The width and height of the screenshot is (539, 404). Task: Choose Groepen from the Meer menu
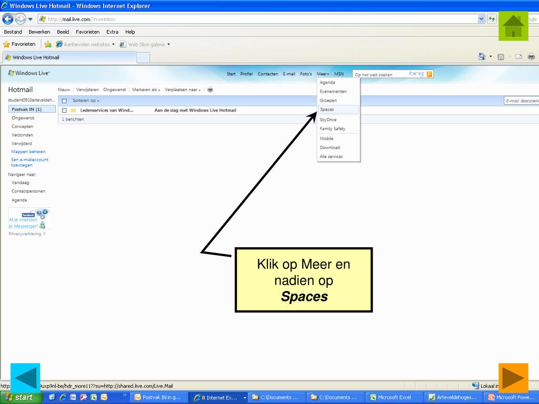338,100
